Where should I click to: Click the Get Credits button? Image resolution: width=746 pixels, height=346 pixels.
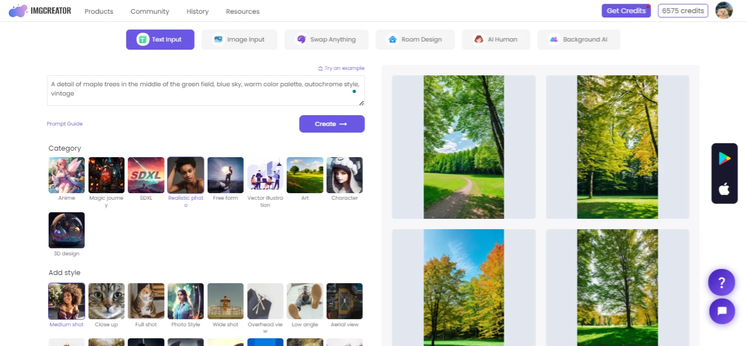click(x=626, y=11)
